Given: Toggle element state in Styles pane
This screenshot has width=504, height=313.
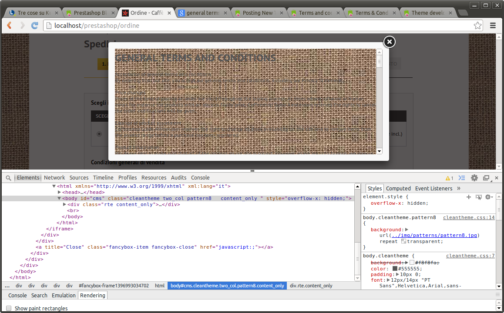Looking at the screenshot, I should 479,197.
